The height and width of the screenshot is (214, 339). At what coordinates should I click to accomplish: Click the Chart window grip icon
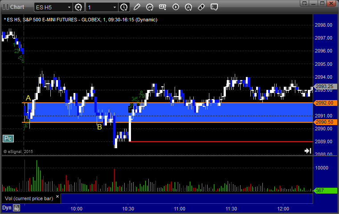(x=6, y=7)
